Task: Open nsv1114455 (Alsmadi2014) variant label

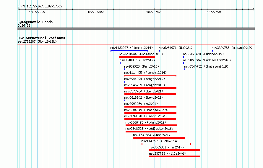Action: tap(145, 73)
